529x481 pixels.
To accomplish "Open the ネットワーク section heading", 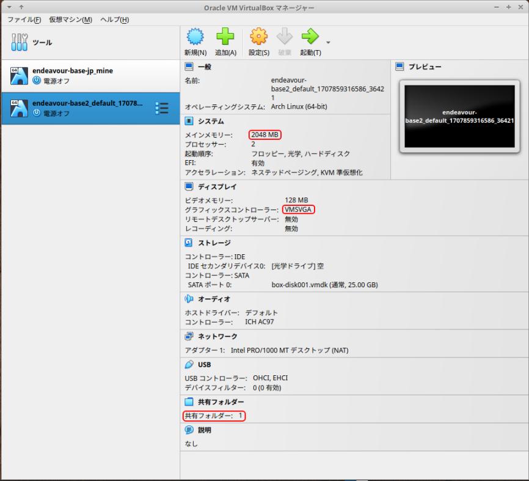I will coord(217,337).
